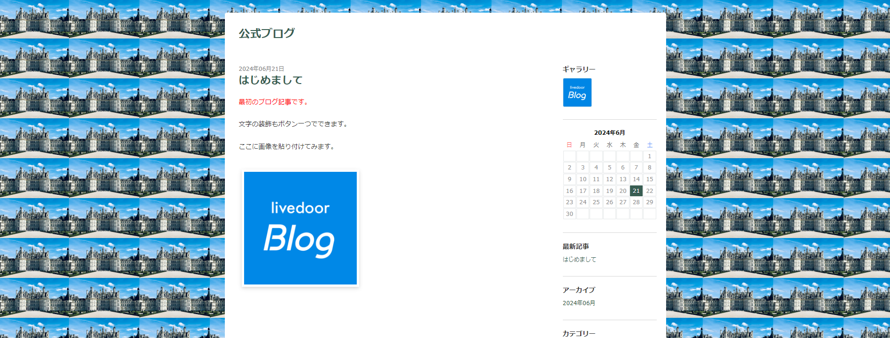
Task: Open the 公式ブログ blog title link
Action: (267, 33)
